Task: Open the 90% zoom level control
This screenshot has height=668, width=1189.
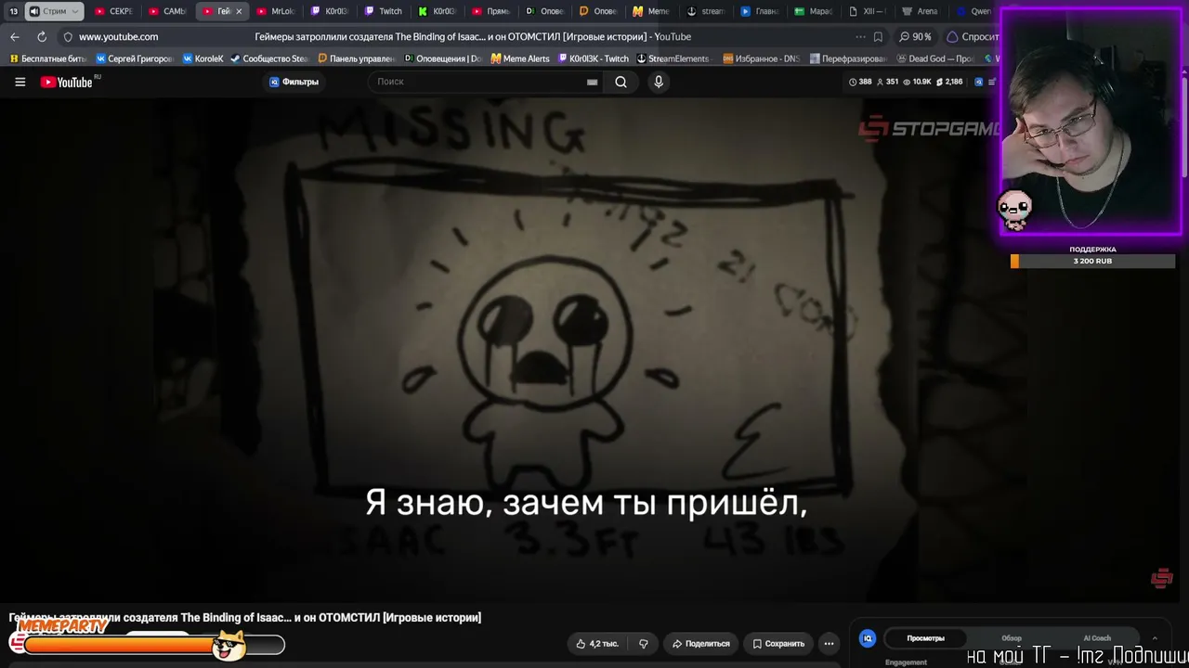Action: coord(916,36)
